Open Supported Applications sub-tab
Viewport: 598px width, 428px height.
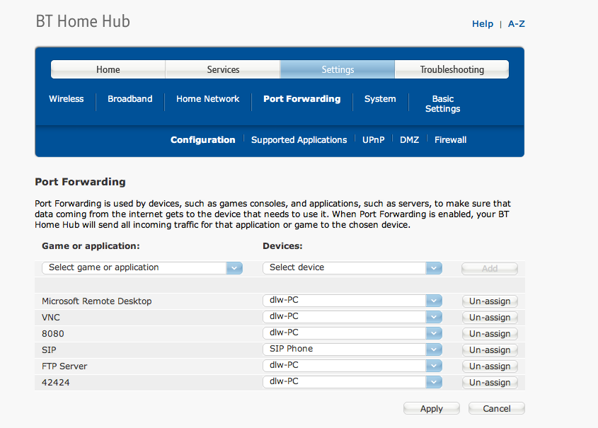click(x=299, y=140)
